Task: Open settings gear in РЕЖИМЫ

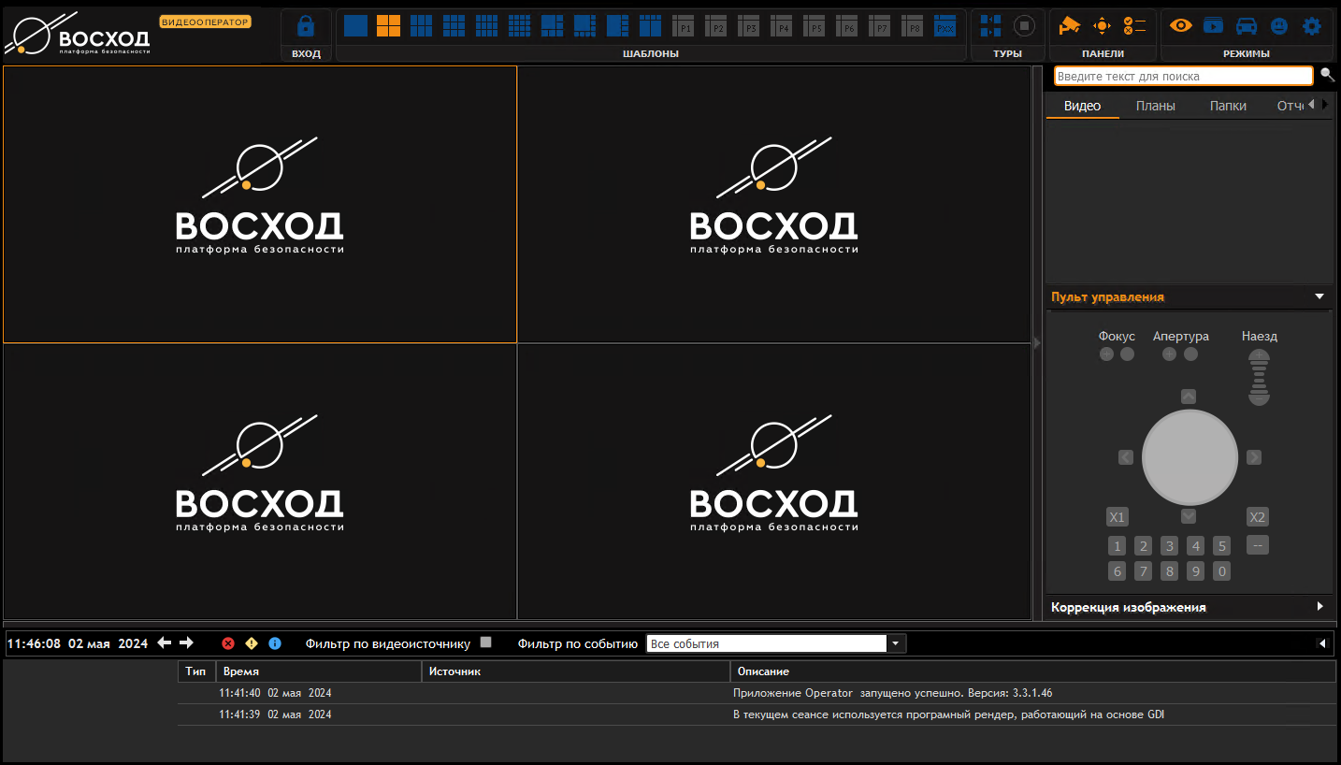Action: [1312, 26]
